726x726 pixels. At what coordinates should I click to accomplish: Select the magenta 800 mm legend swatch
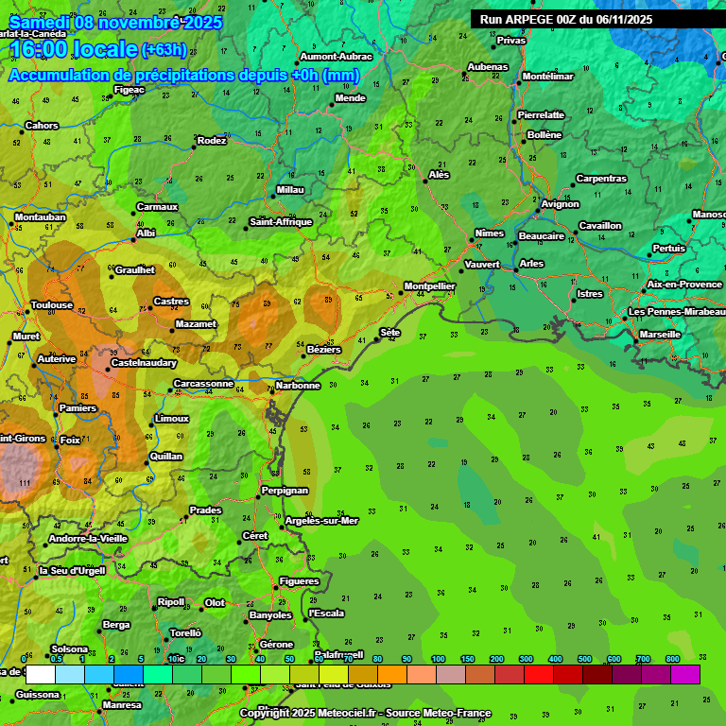coord(684,674)
